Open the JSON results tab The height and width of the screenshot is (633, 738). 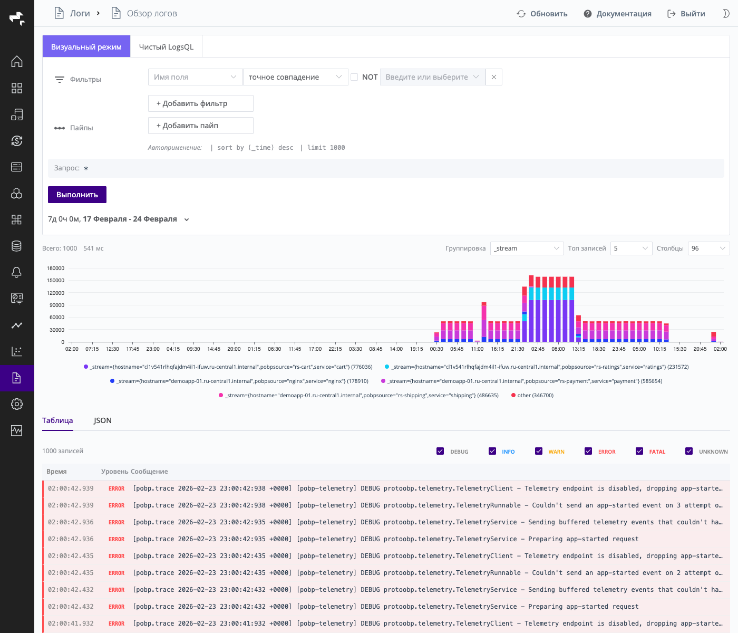102,420
